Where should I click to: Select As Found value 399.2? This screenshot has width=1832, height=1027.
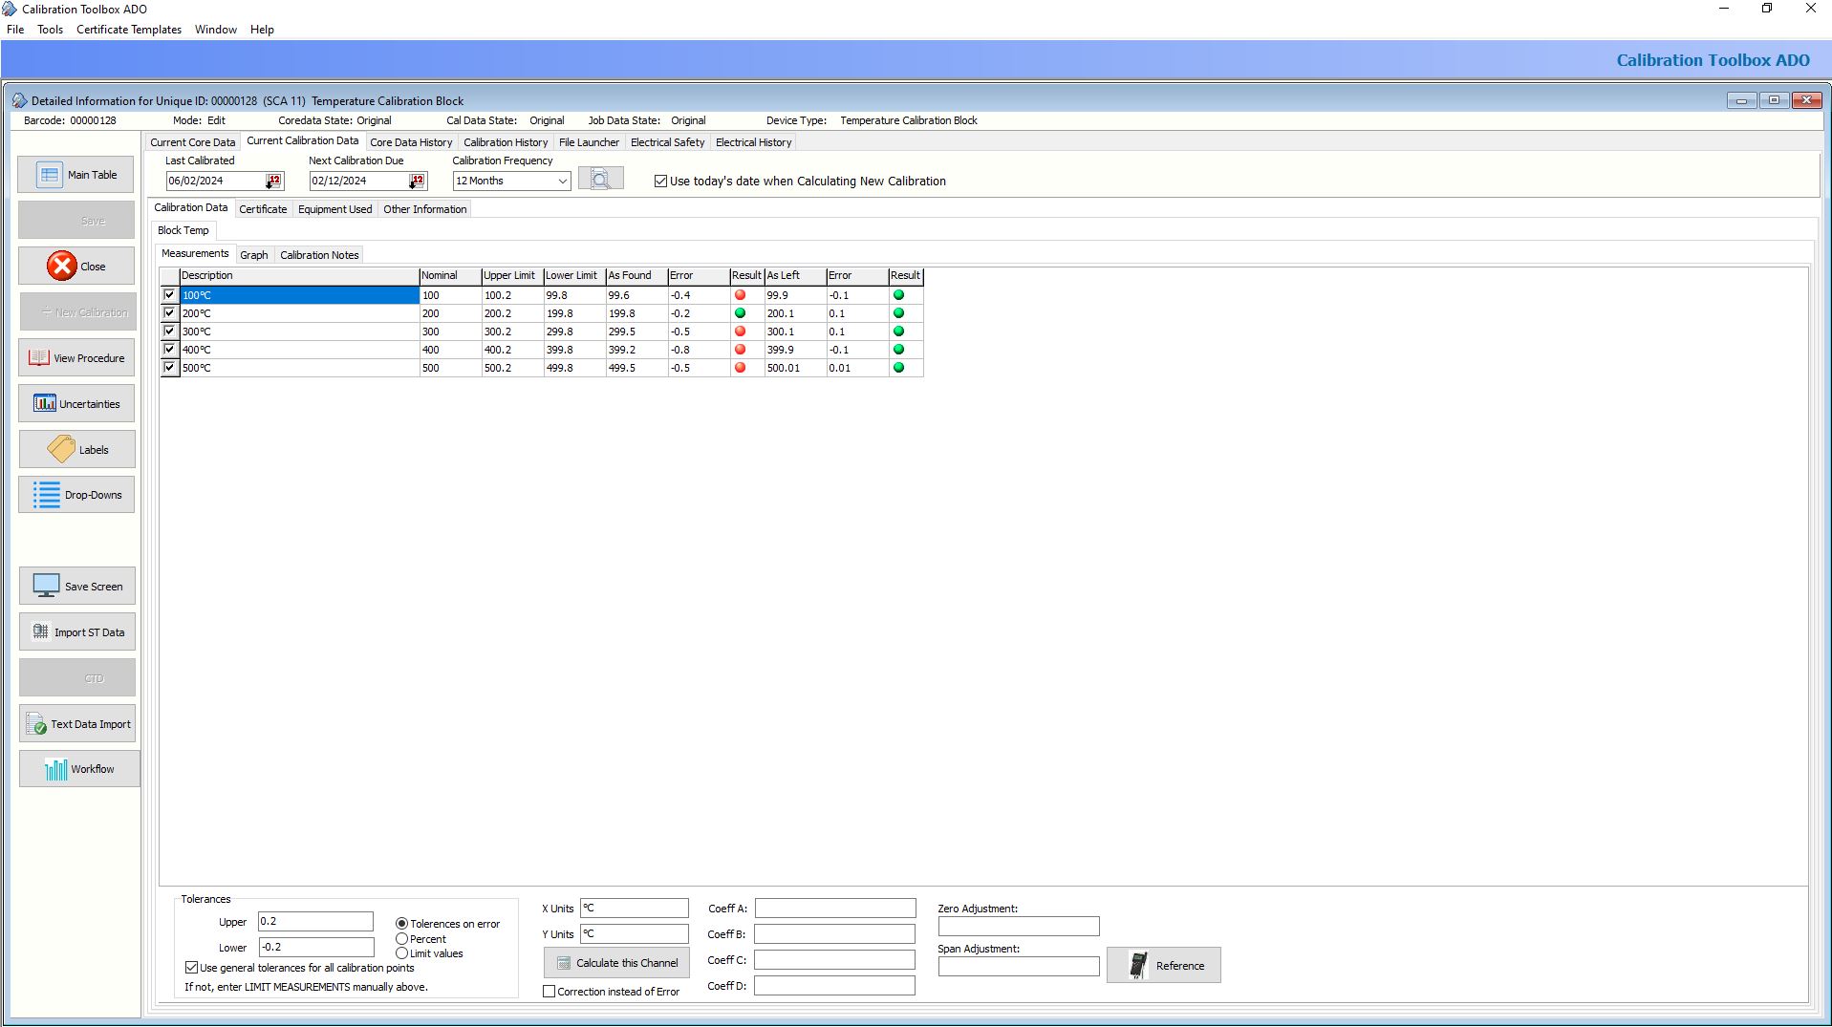636,350
